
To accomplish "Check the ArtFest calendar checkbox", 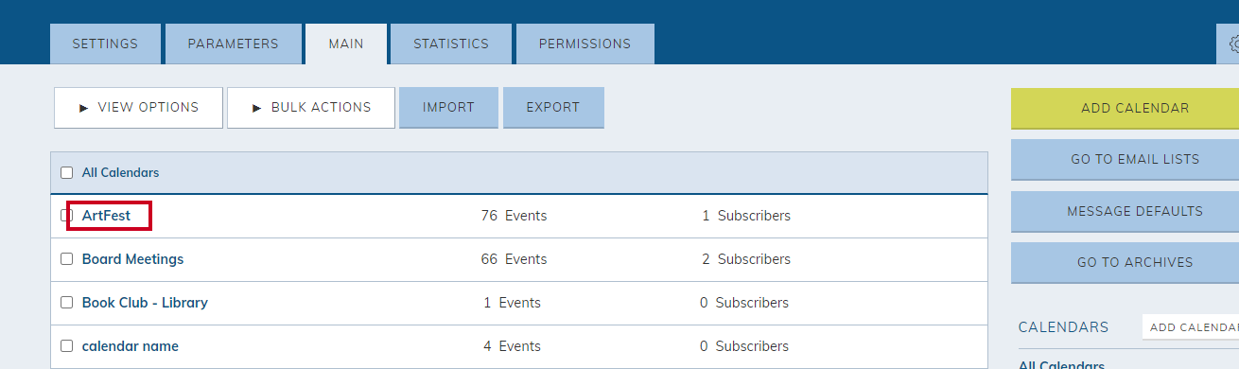I will (66, 216).
